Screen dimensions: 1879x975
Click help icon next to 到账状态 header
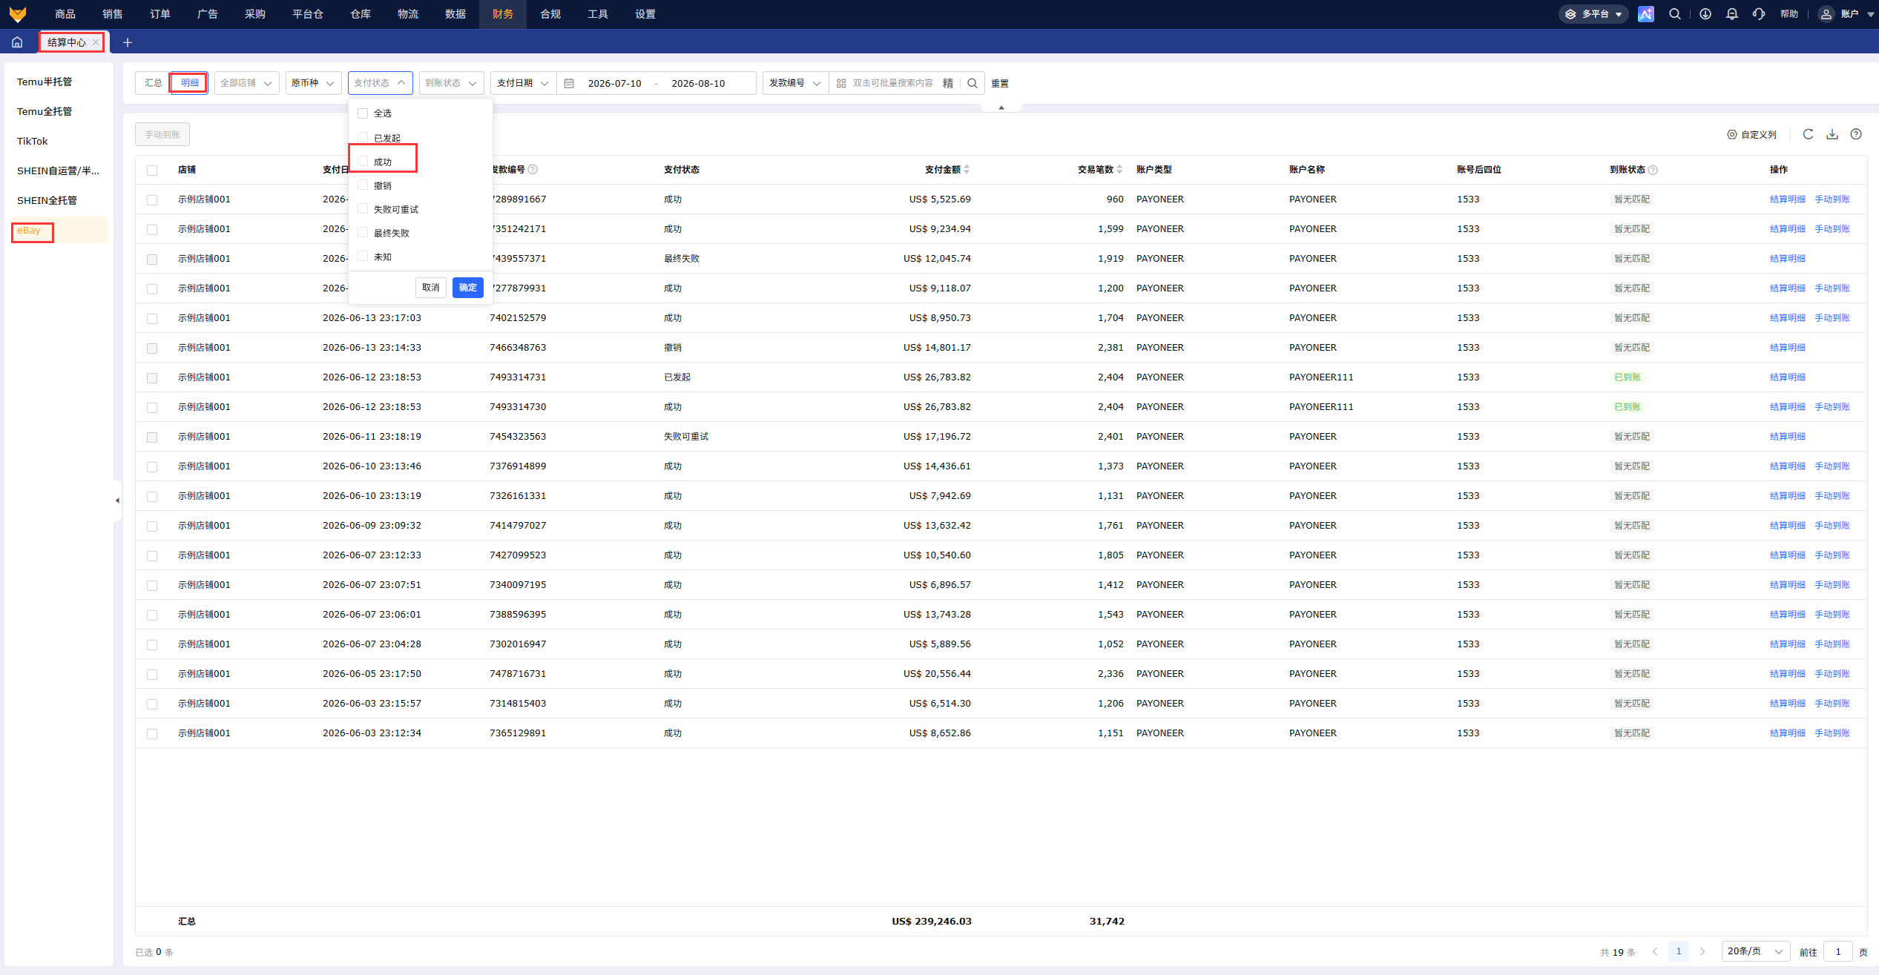(1653, 170)
